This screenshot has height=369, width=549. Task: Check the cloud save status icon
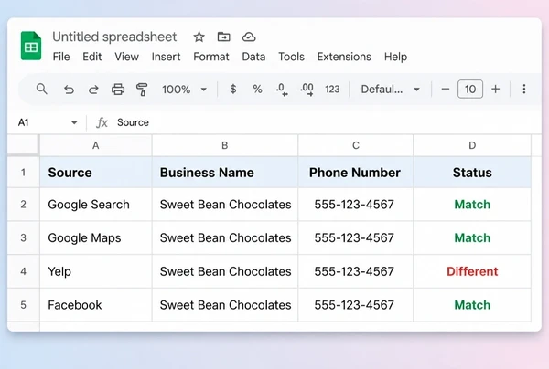pyautogui.click(x=249, y=37)
